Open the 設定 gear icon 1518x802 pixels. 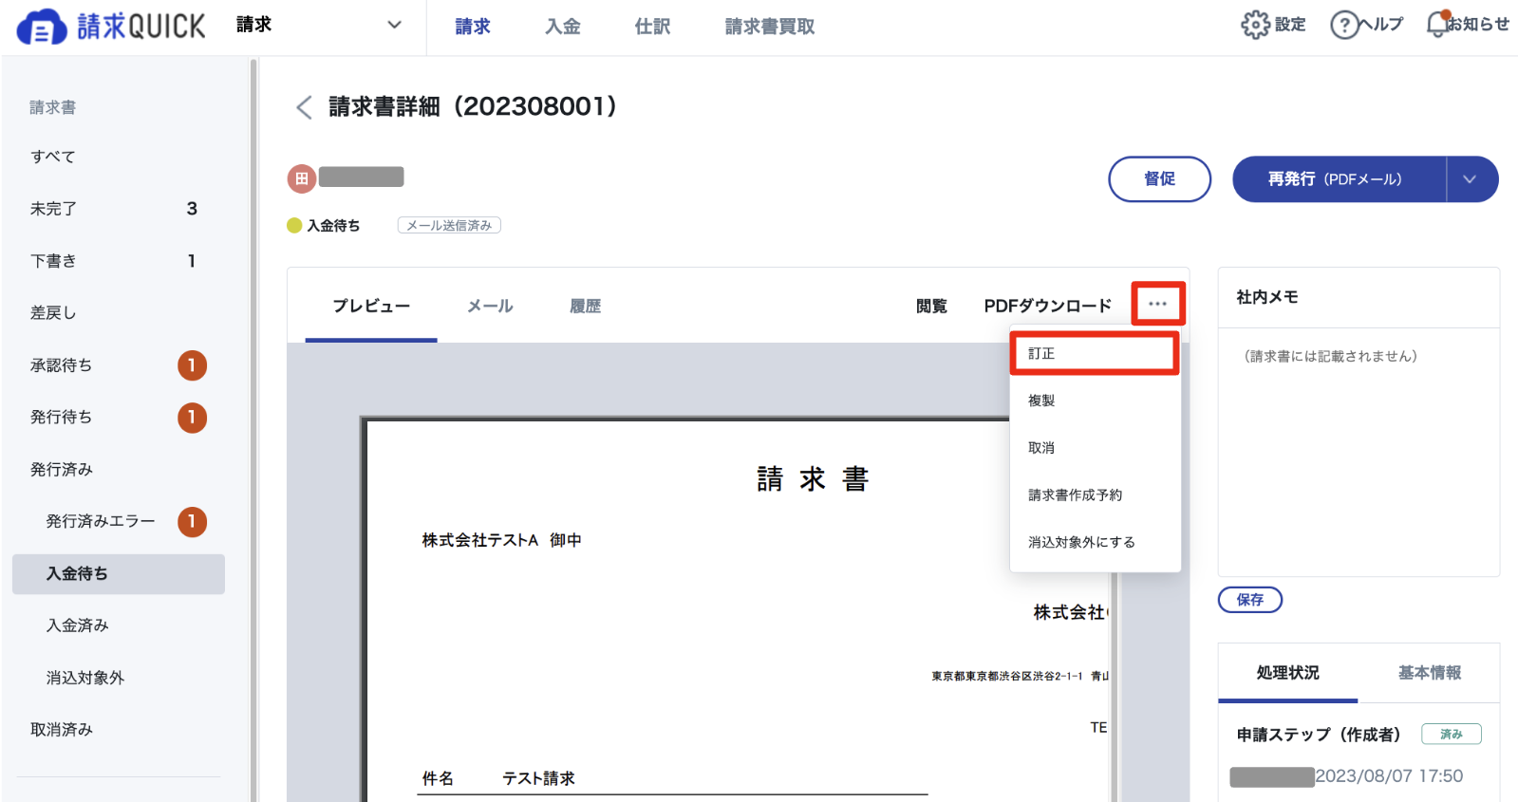tap(1255, 25)
